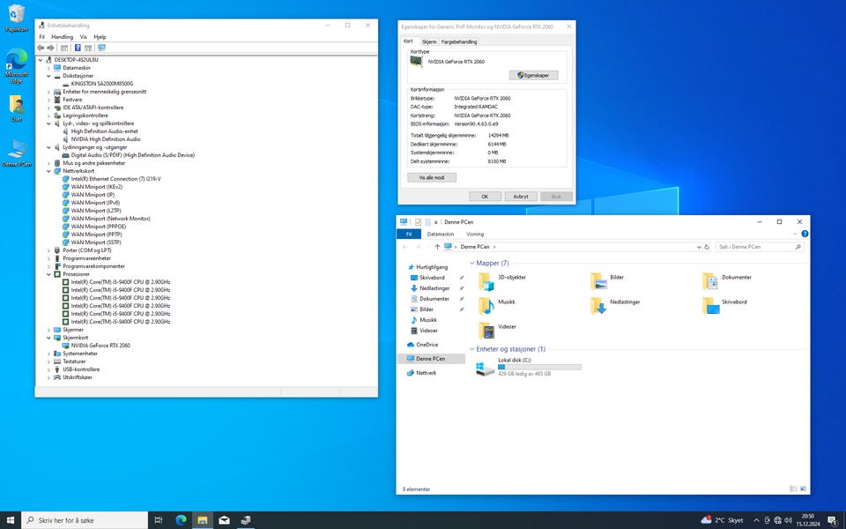The height and width of the screenshot is (529, 846).
Task: Open the Visning ribbon tab
Action: 474,235
